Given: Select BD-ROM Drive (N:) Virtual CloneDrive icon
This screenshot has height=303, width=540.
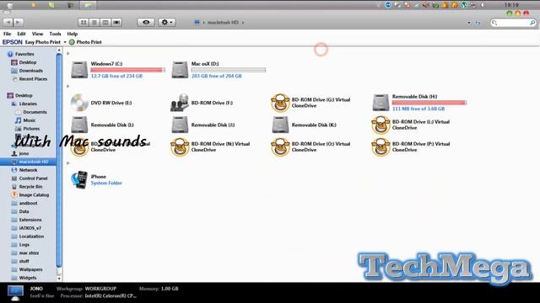Looking at the screenshot, I should [x=180, y=147].
